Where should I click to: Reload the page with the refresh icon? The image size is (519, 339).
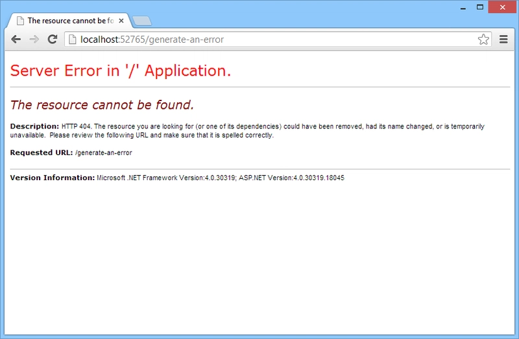pyautogui.click(x=53, y=39)
